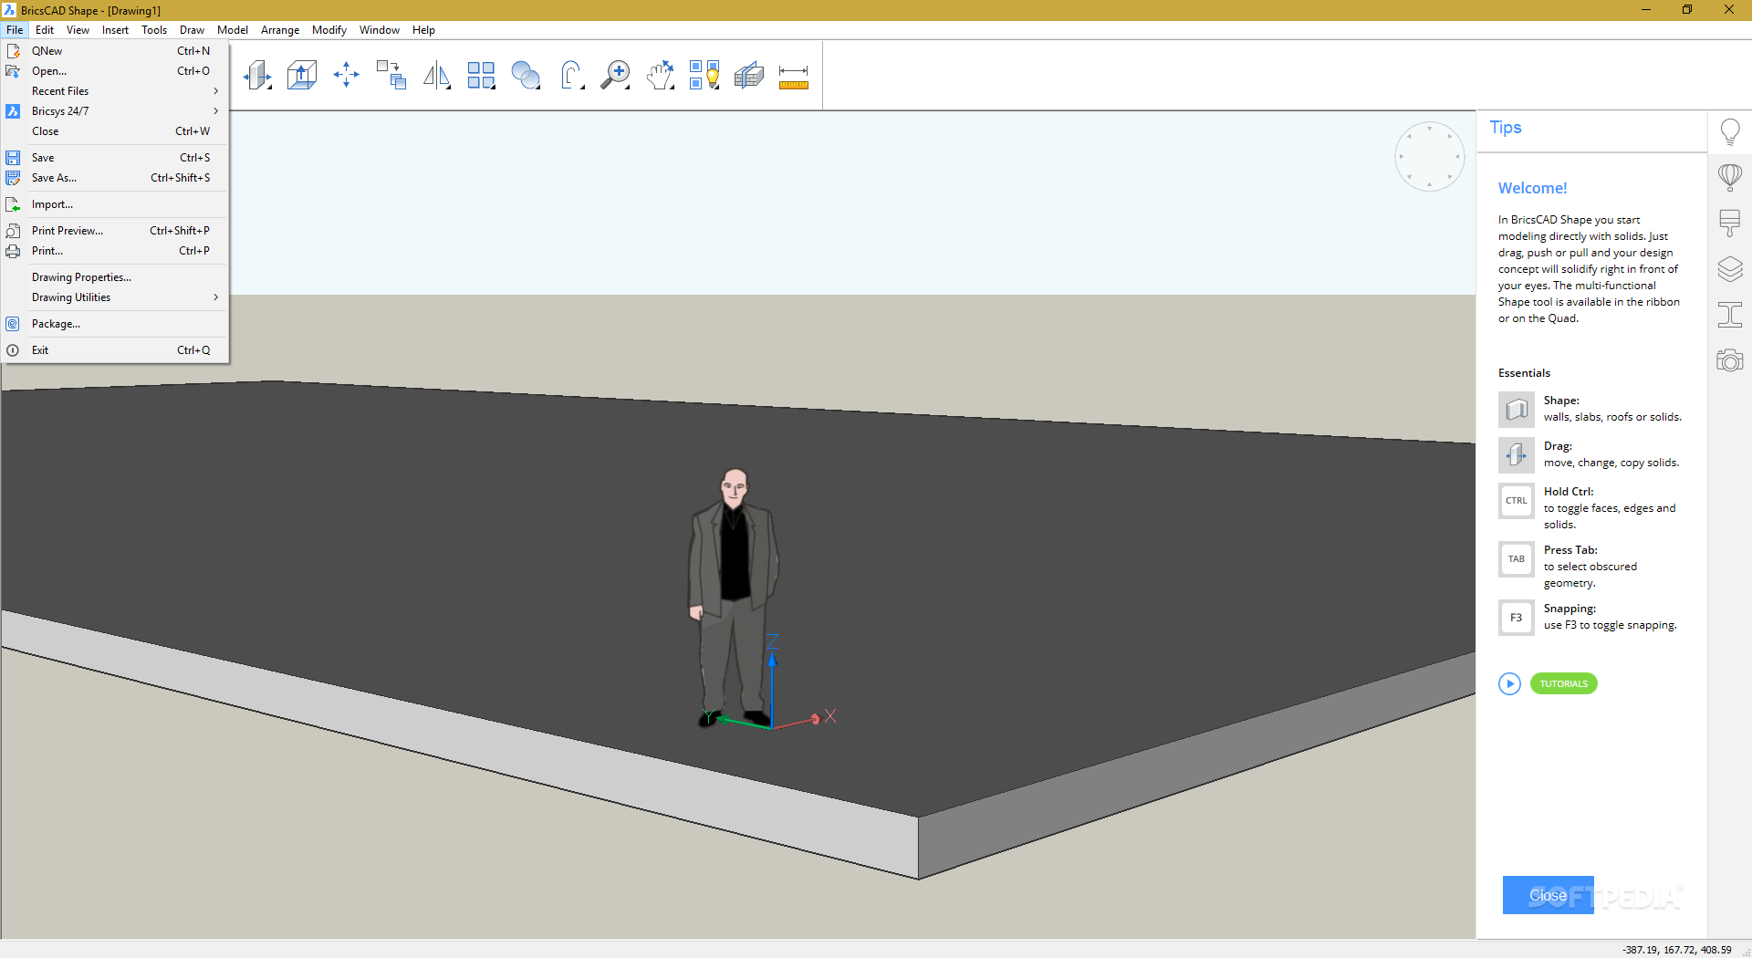Restore down the BricsCAD window

coord(1687,10)
